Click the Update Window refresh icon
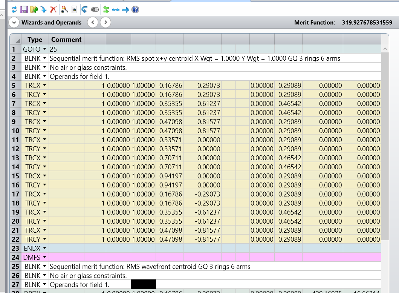 click(14, 10)
